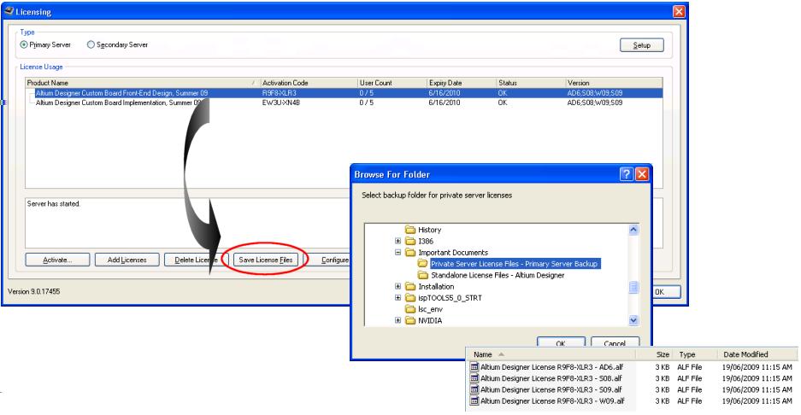Click the Licensing window title icon
801x415 pixels.
point(9,11)
